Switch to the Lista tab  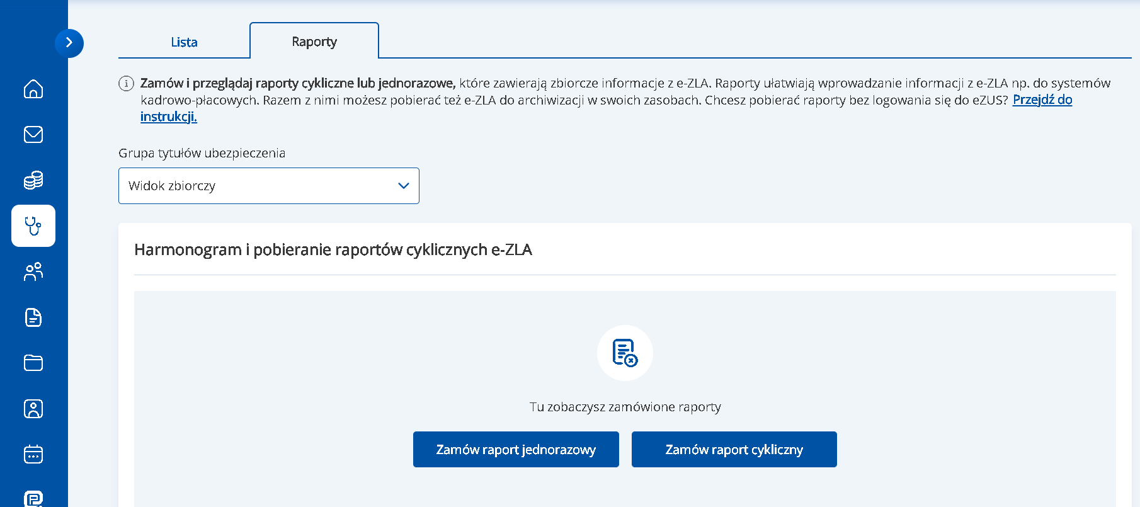pyautogui.click(x=184, y=42)
